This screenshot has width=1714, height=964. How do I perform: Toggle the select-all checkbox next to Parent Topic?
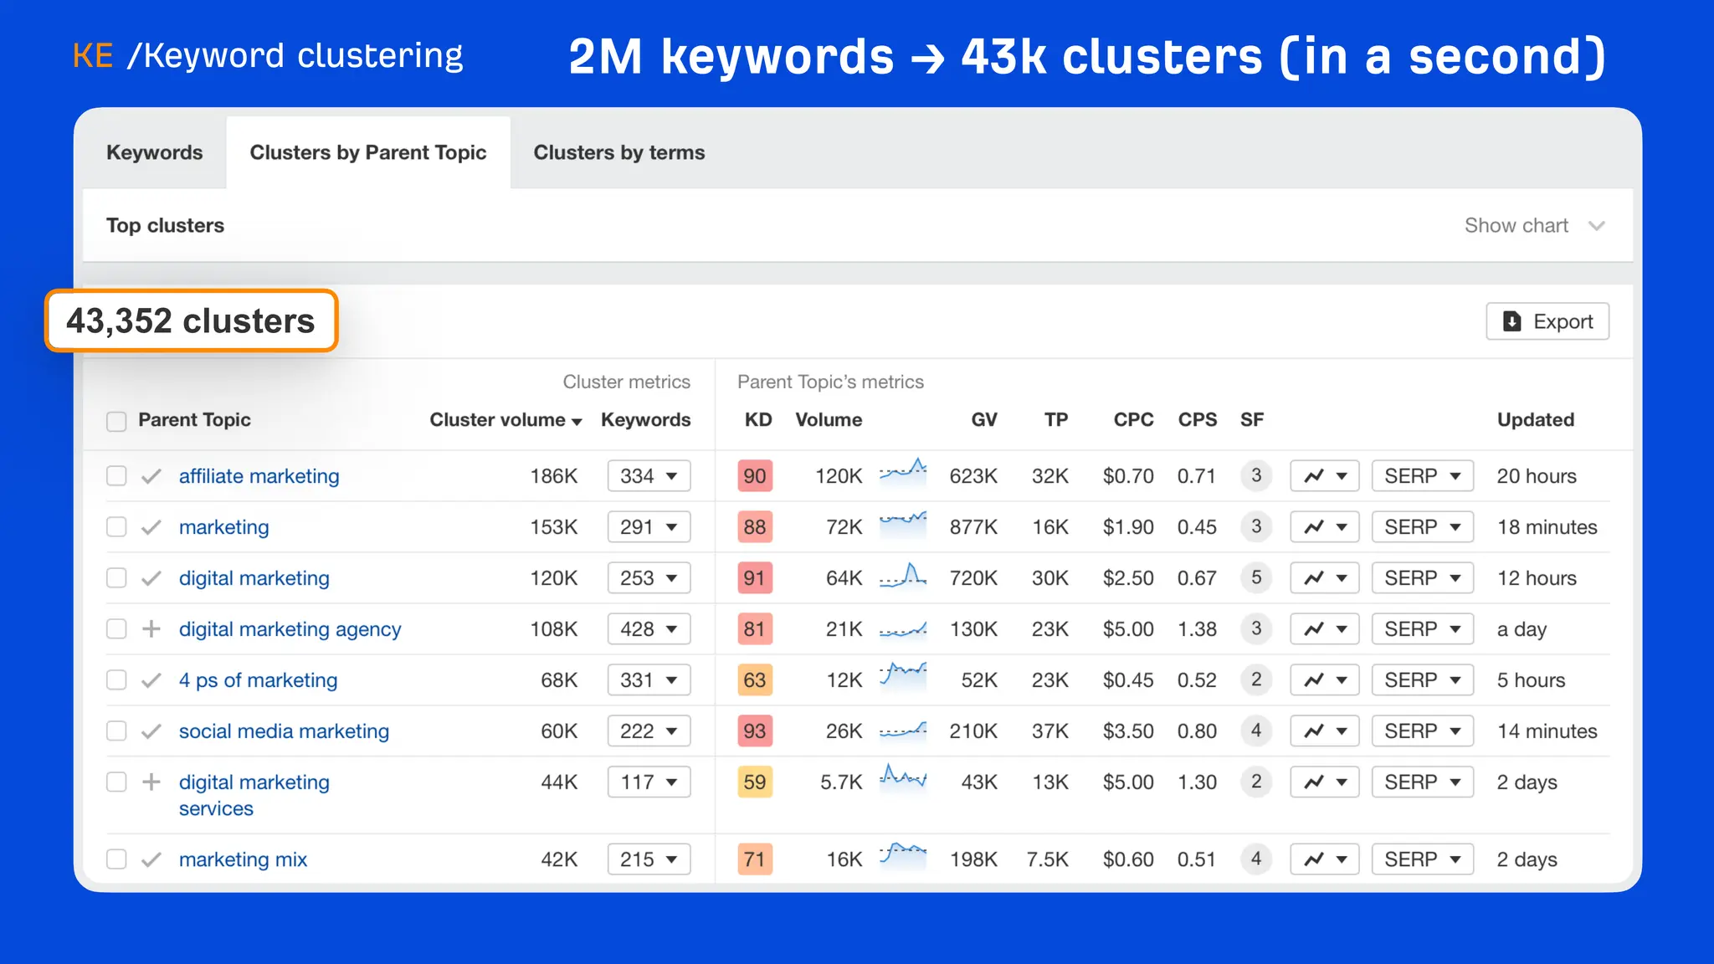(116, 421)
